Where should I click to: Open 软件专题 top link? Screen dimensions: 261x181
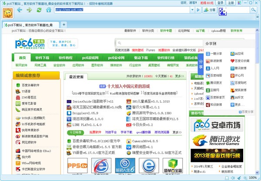click(x=166, y=31)
